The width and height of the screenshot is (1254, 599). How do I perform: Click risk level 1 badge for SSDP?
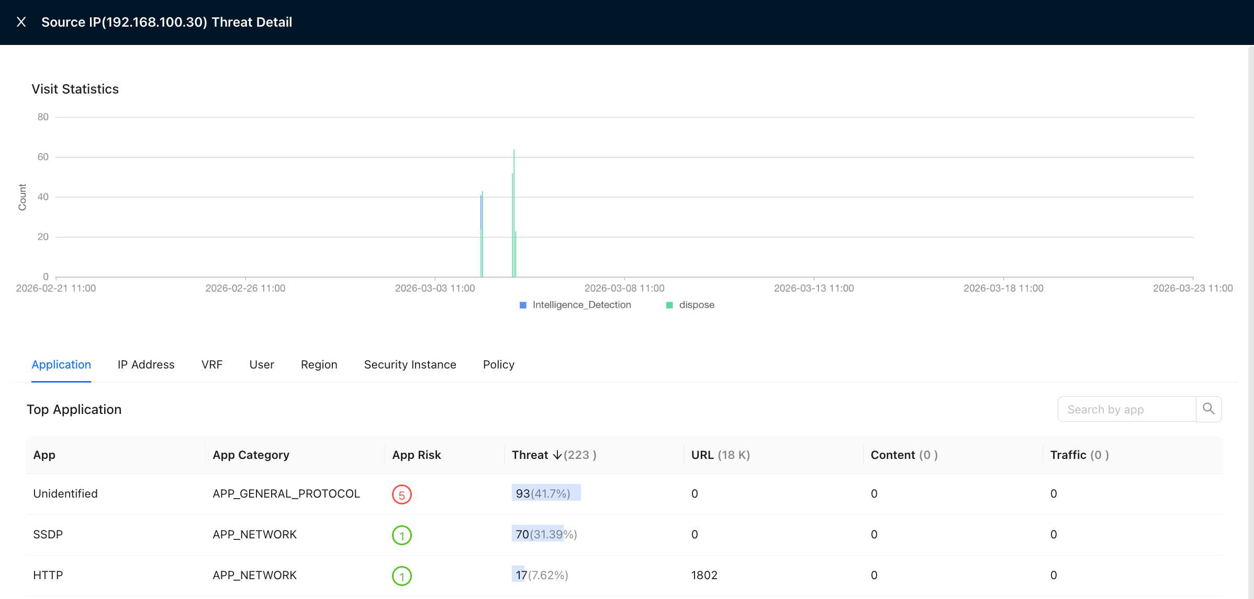(402, 535)
